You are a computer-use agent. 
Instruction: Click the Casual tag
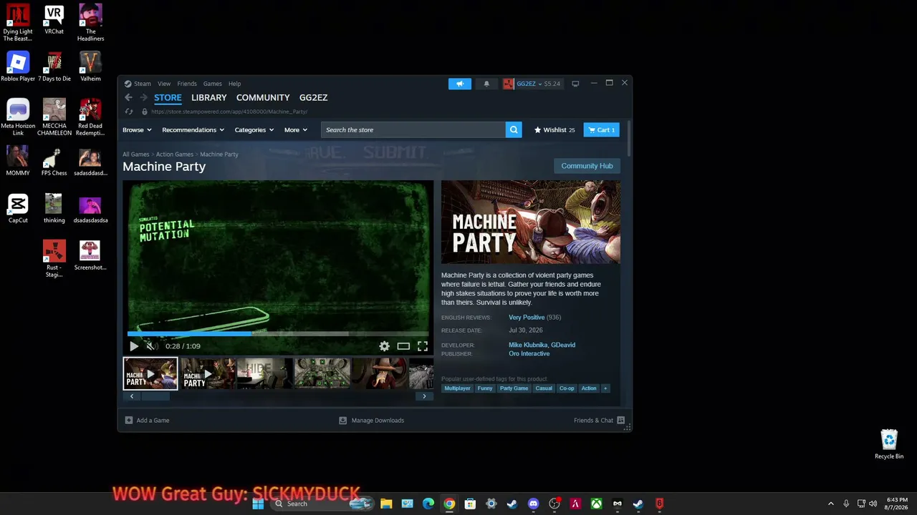(544, 388)
